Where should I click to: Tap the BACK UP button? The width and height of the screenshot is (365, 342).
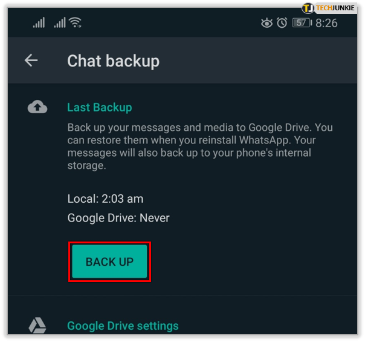(x=109, y=261)
